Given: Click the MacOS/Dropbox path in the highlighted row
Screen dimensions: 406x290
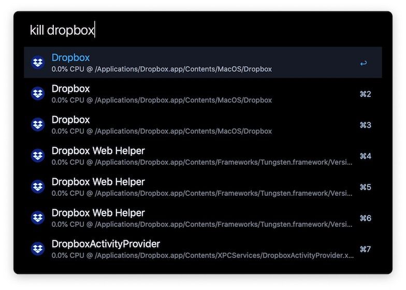Looking at the screenshot, I should click(183, 69).
